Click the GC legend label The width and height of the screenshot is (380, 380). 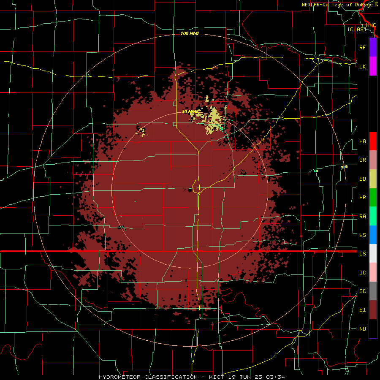(x=362, y=291)
